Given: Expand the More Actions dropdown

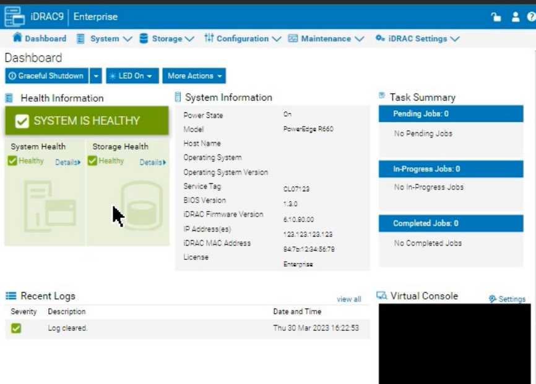Looking at the screenshot, I should [x=194, y=76].
